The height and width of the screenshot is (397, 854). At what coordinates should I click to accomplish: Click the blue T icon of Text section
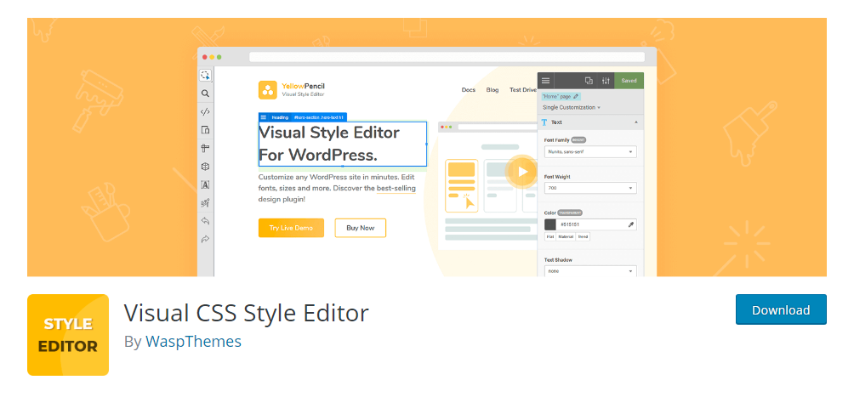544,122
